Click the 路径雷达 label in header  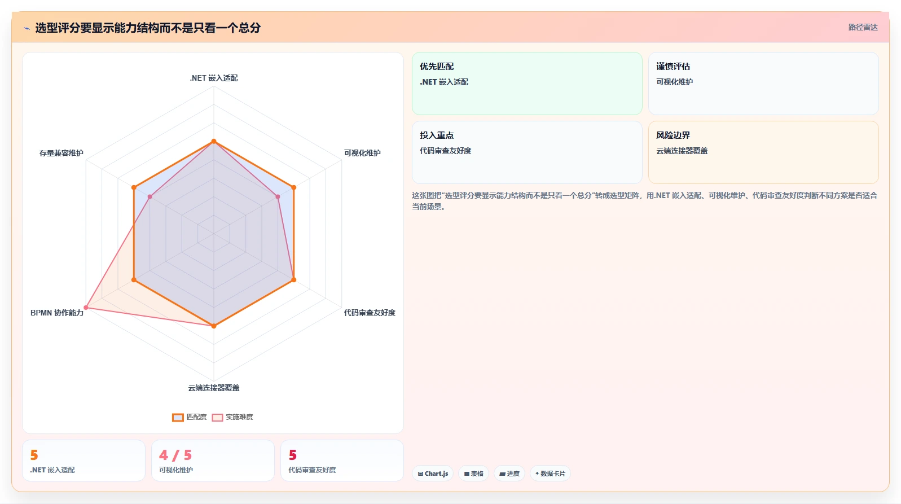[x=863, y=27]
